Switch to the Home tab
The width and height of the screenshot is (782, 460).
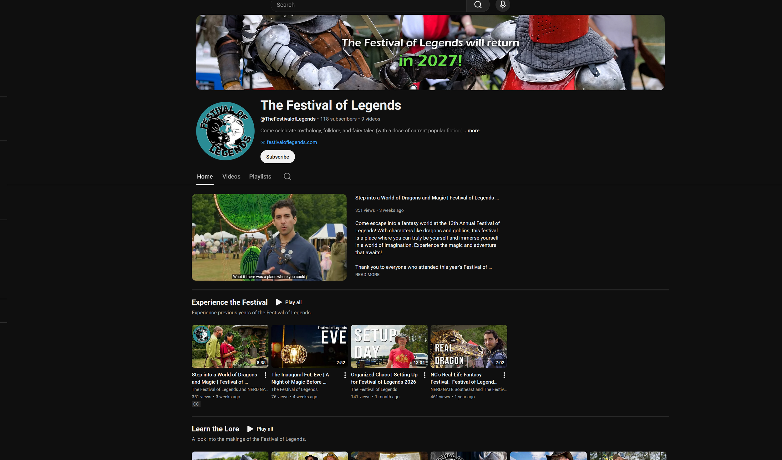(x=205, y=176)
